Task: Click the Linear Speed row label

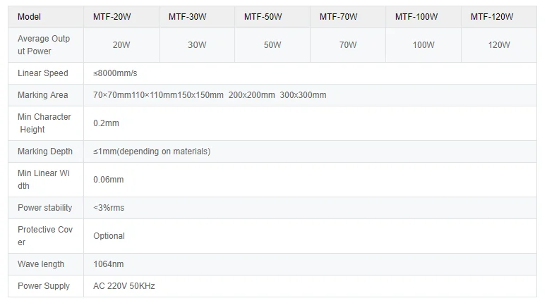Action: [x=43, y=73]
